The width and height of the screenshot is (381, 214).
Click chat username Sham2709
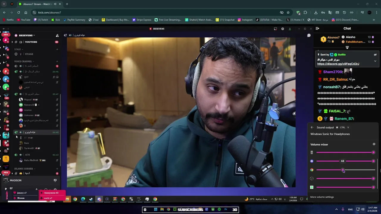point(333,72)
